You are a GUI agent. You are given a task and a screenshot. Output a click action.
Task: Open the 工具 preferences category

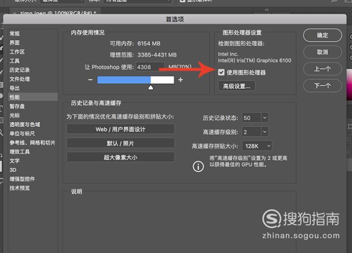(15, 61)
